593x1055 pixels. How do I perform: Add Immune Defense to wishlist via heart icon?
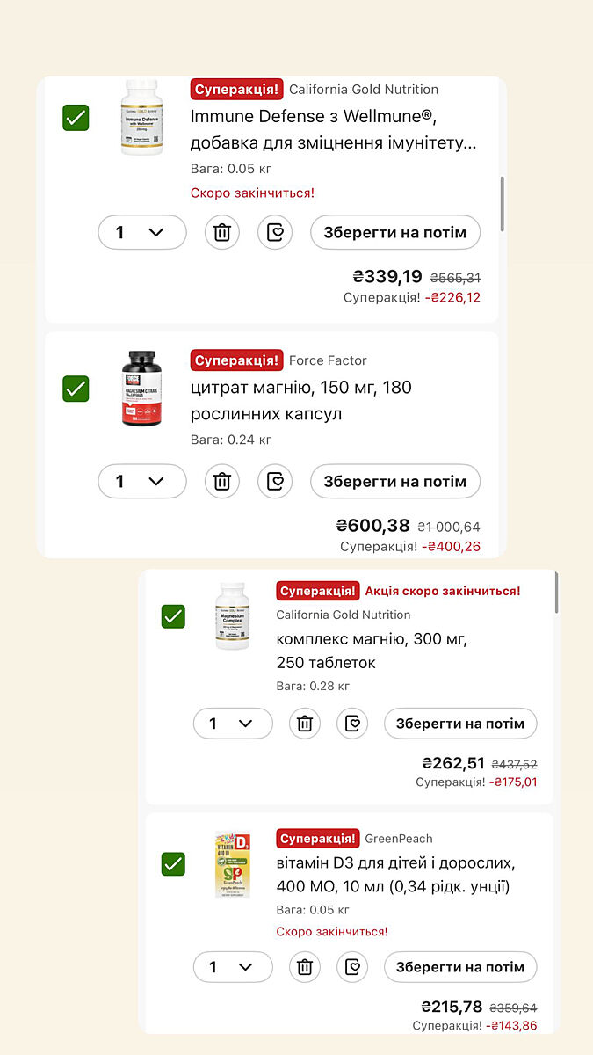pos(275,233)
